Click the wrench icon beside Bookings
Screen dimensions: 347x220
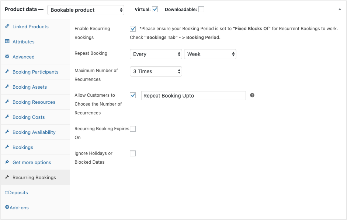tap(7, 147)
